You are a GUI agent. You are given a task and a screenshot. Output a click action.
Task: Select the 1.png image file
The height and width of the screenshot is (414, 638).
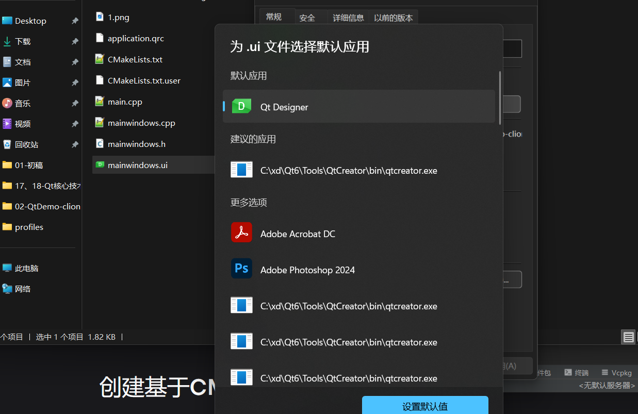pyautogui.click(x=112, y=17)
